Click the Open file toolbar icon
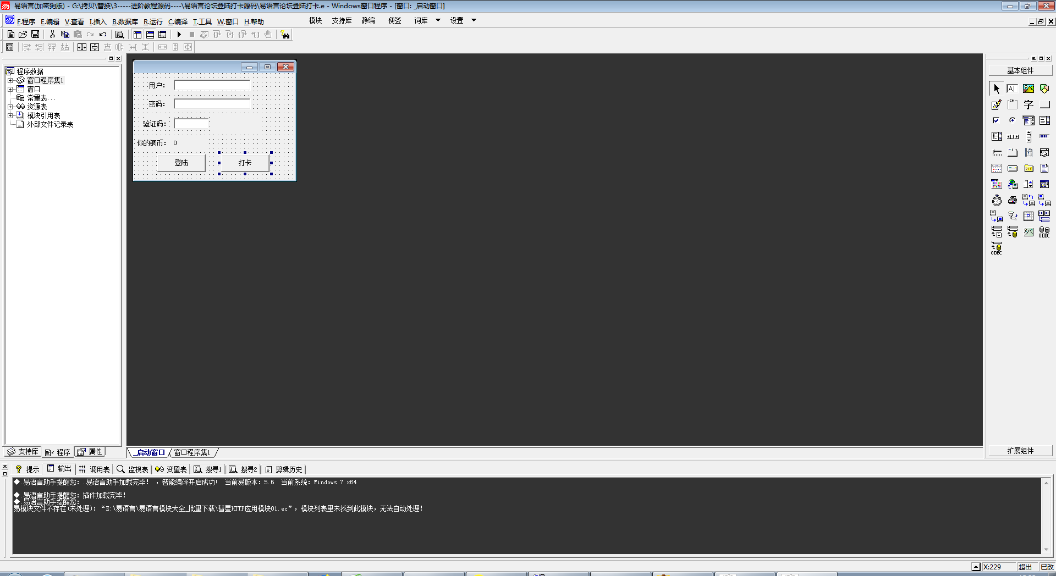Screen dimensions: 1056x576 23,34
